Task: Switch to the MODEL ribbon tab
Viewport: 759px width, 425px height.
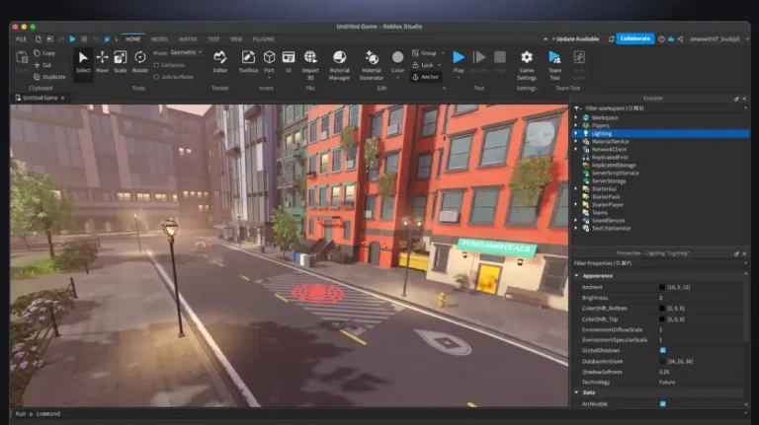Action: [158, 38]
